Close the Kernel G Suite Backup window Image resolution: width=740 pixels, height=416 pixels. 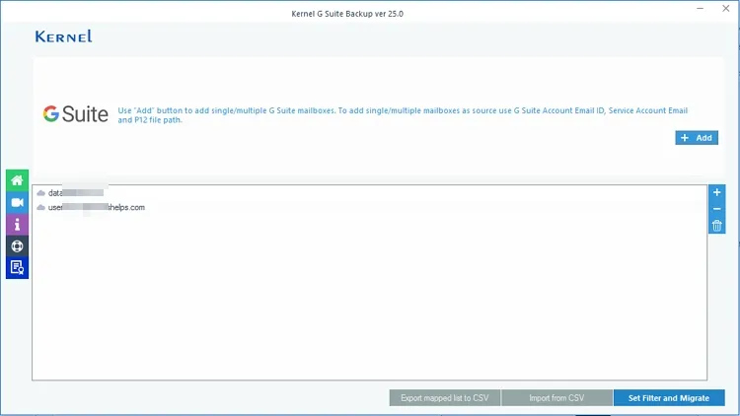click(x=726, y=9)
